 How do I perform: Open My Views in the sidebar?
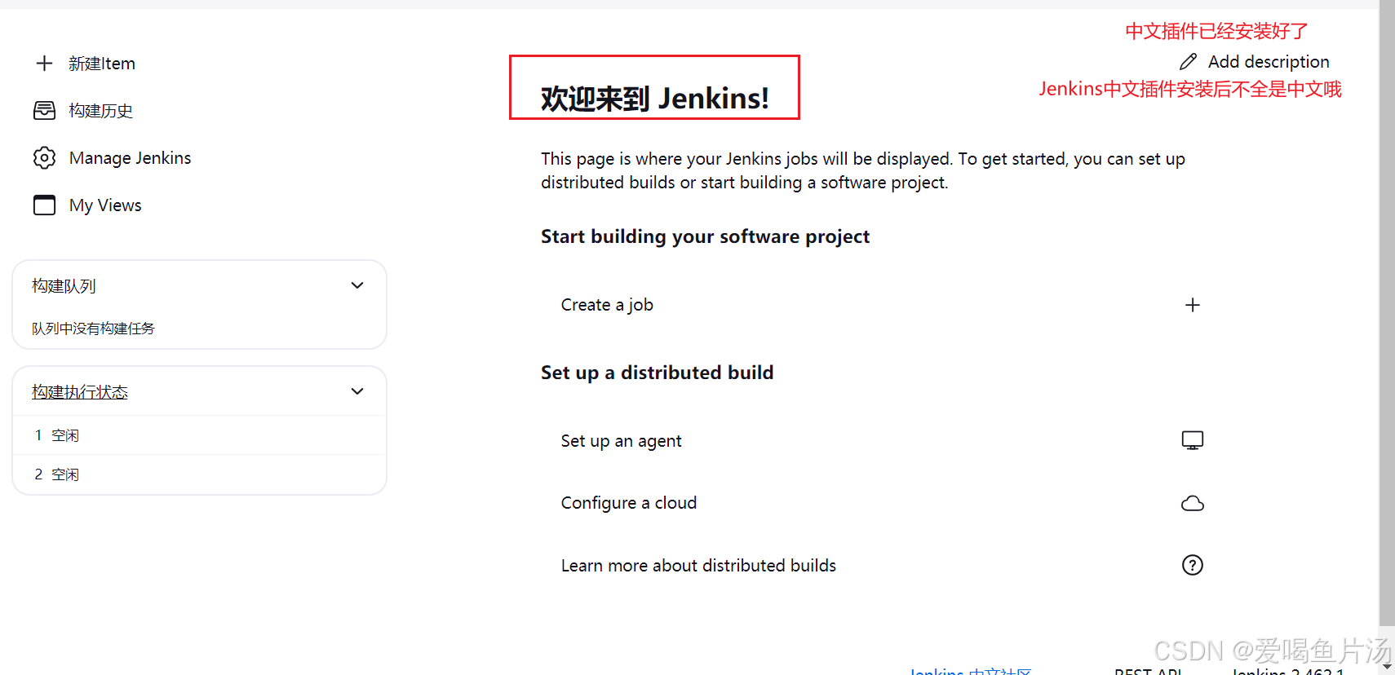[x=105, y=205]
